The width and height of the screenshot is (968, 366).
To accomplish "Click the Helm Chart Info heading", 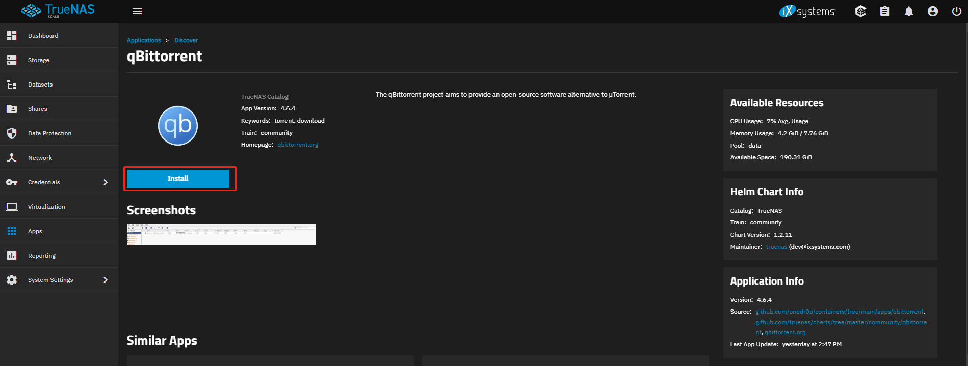I will click(x=767, y=192).
